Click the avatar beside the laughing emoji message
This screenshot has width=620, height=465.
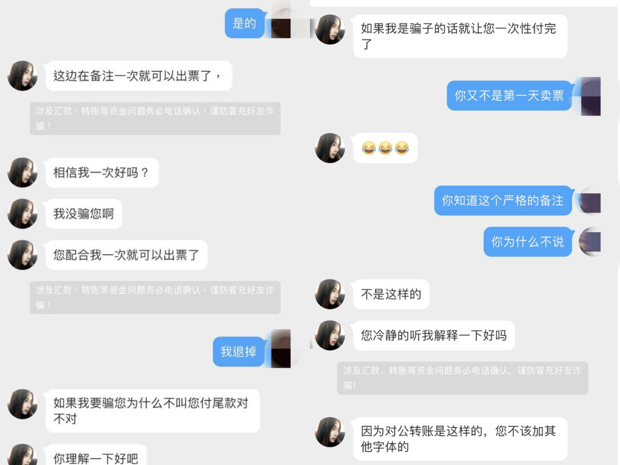(x=330, y=148)
